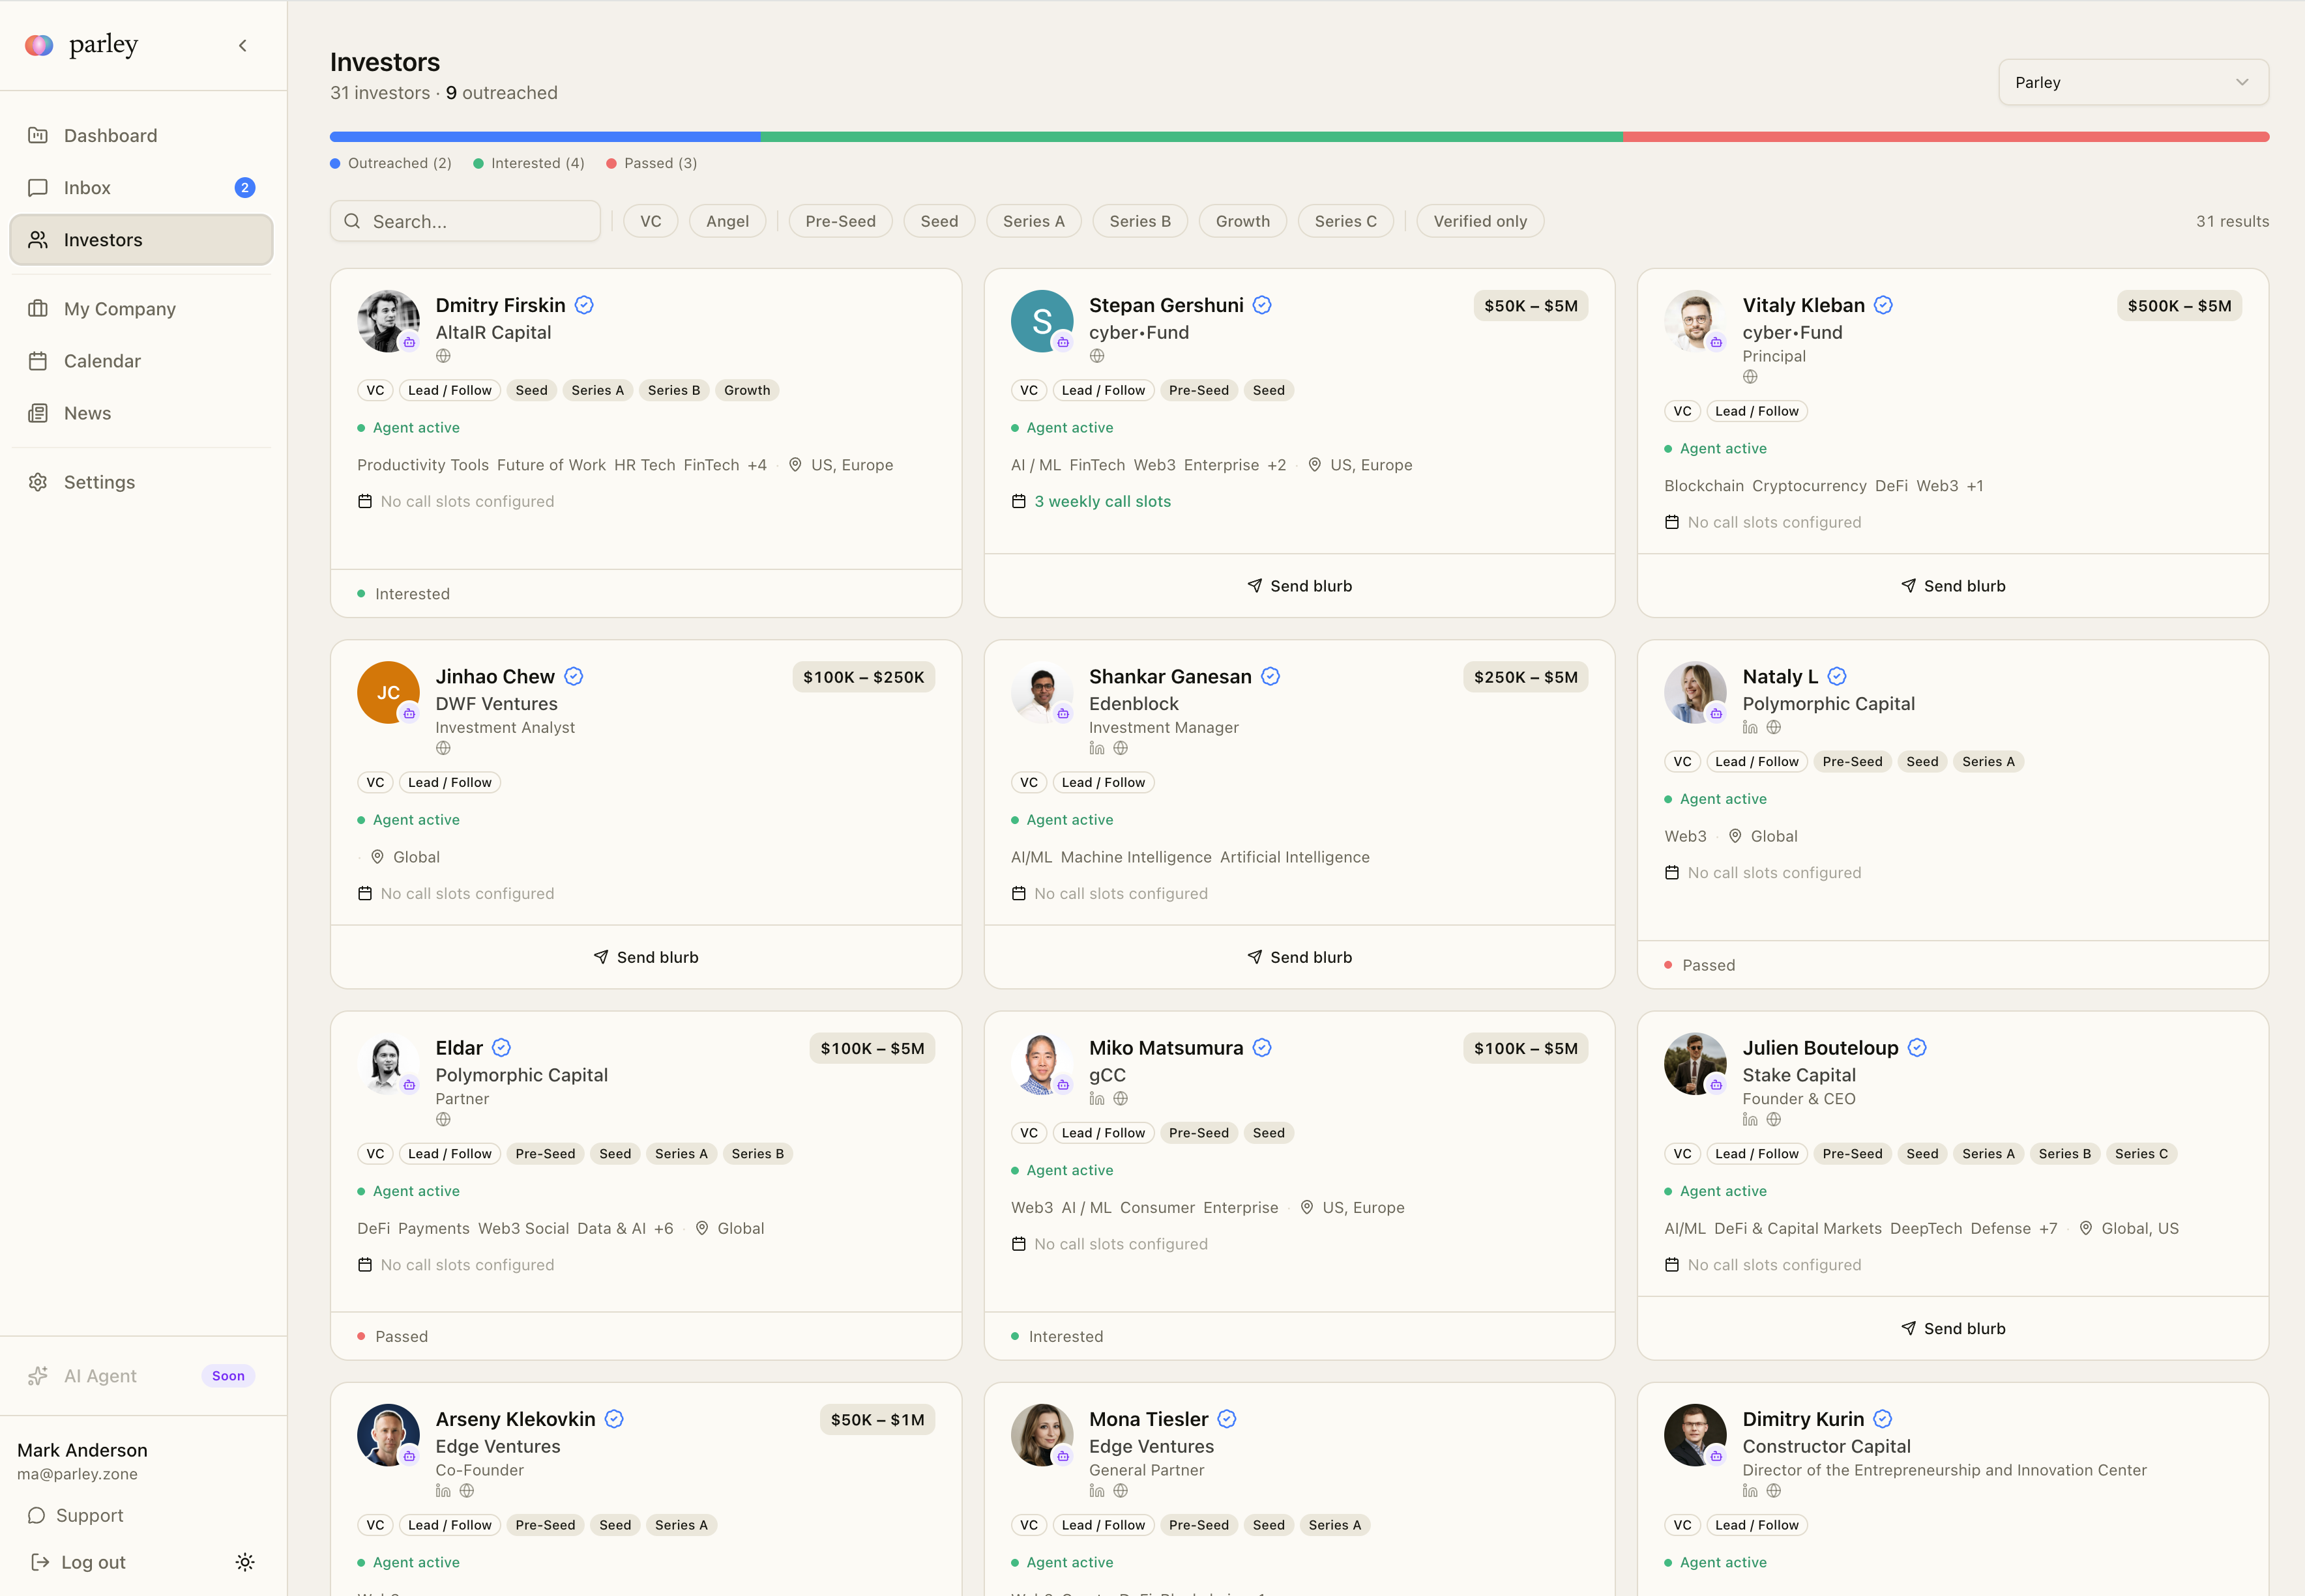Open Nataly L's LinkedIn icon
The width and height of the screenshot is (2305, 1596).
1750,727
